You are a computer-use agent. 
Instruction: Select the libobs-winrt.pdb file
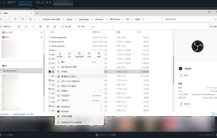[x=58, y=46]
